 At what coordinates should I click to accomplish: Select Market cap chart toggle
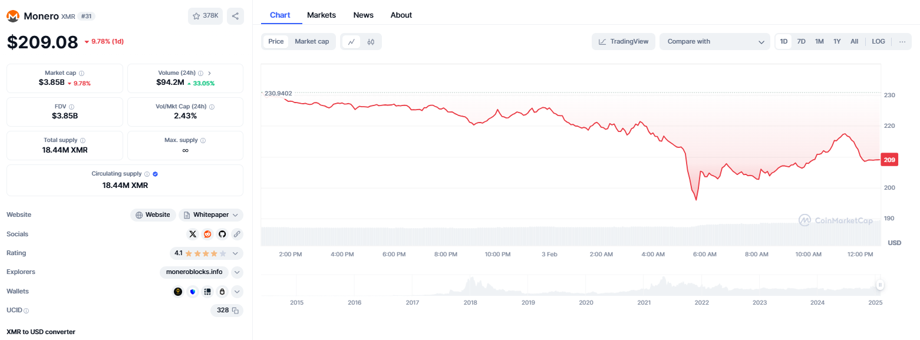click(312, 41)
